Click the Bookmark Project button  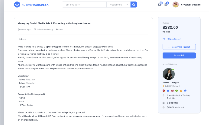tap(179, 47)
